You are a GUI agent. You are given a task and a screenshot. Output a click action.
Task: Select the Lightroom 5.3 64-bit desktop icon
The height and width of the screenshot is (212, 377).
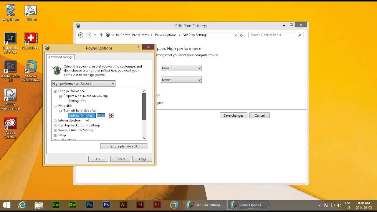pyautogui.click(x=10, y=43)
